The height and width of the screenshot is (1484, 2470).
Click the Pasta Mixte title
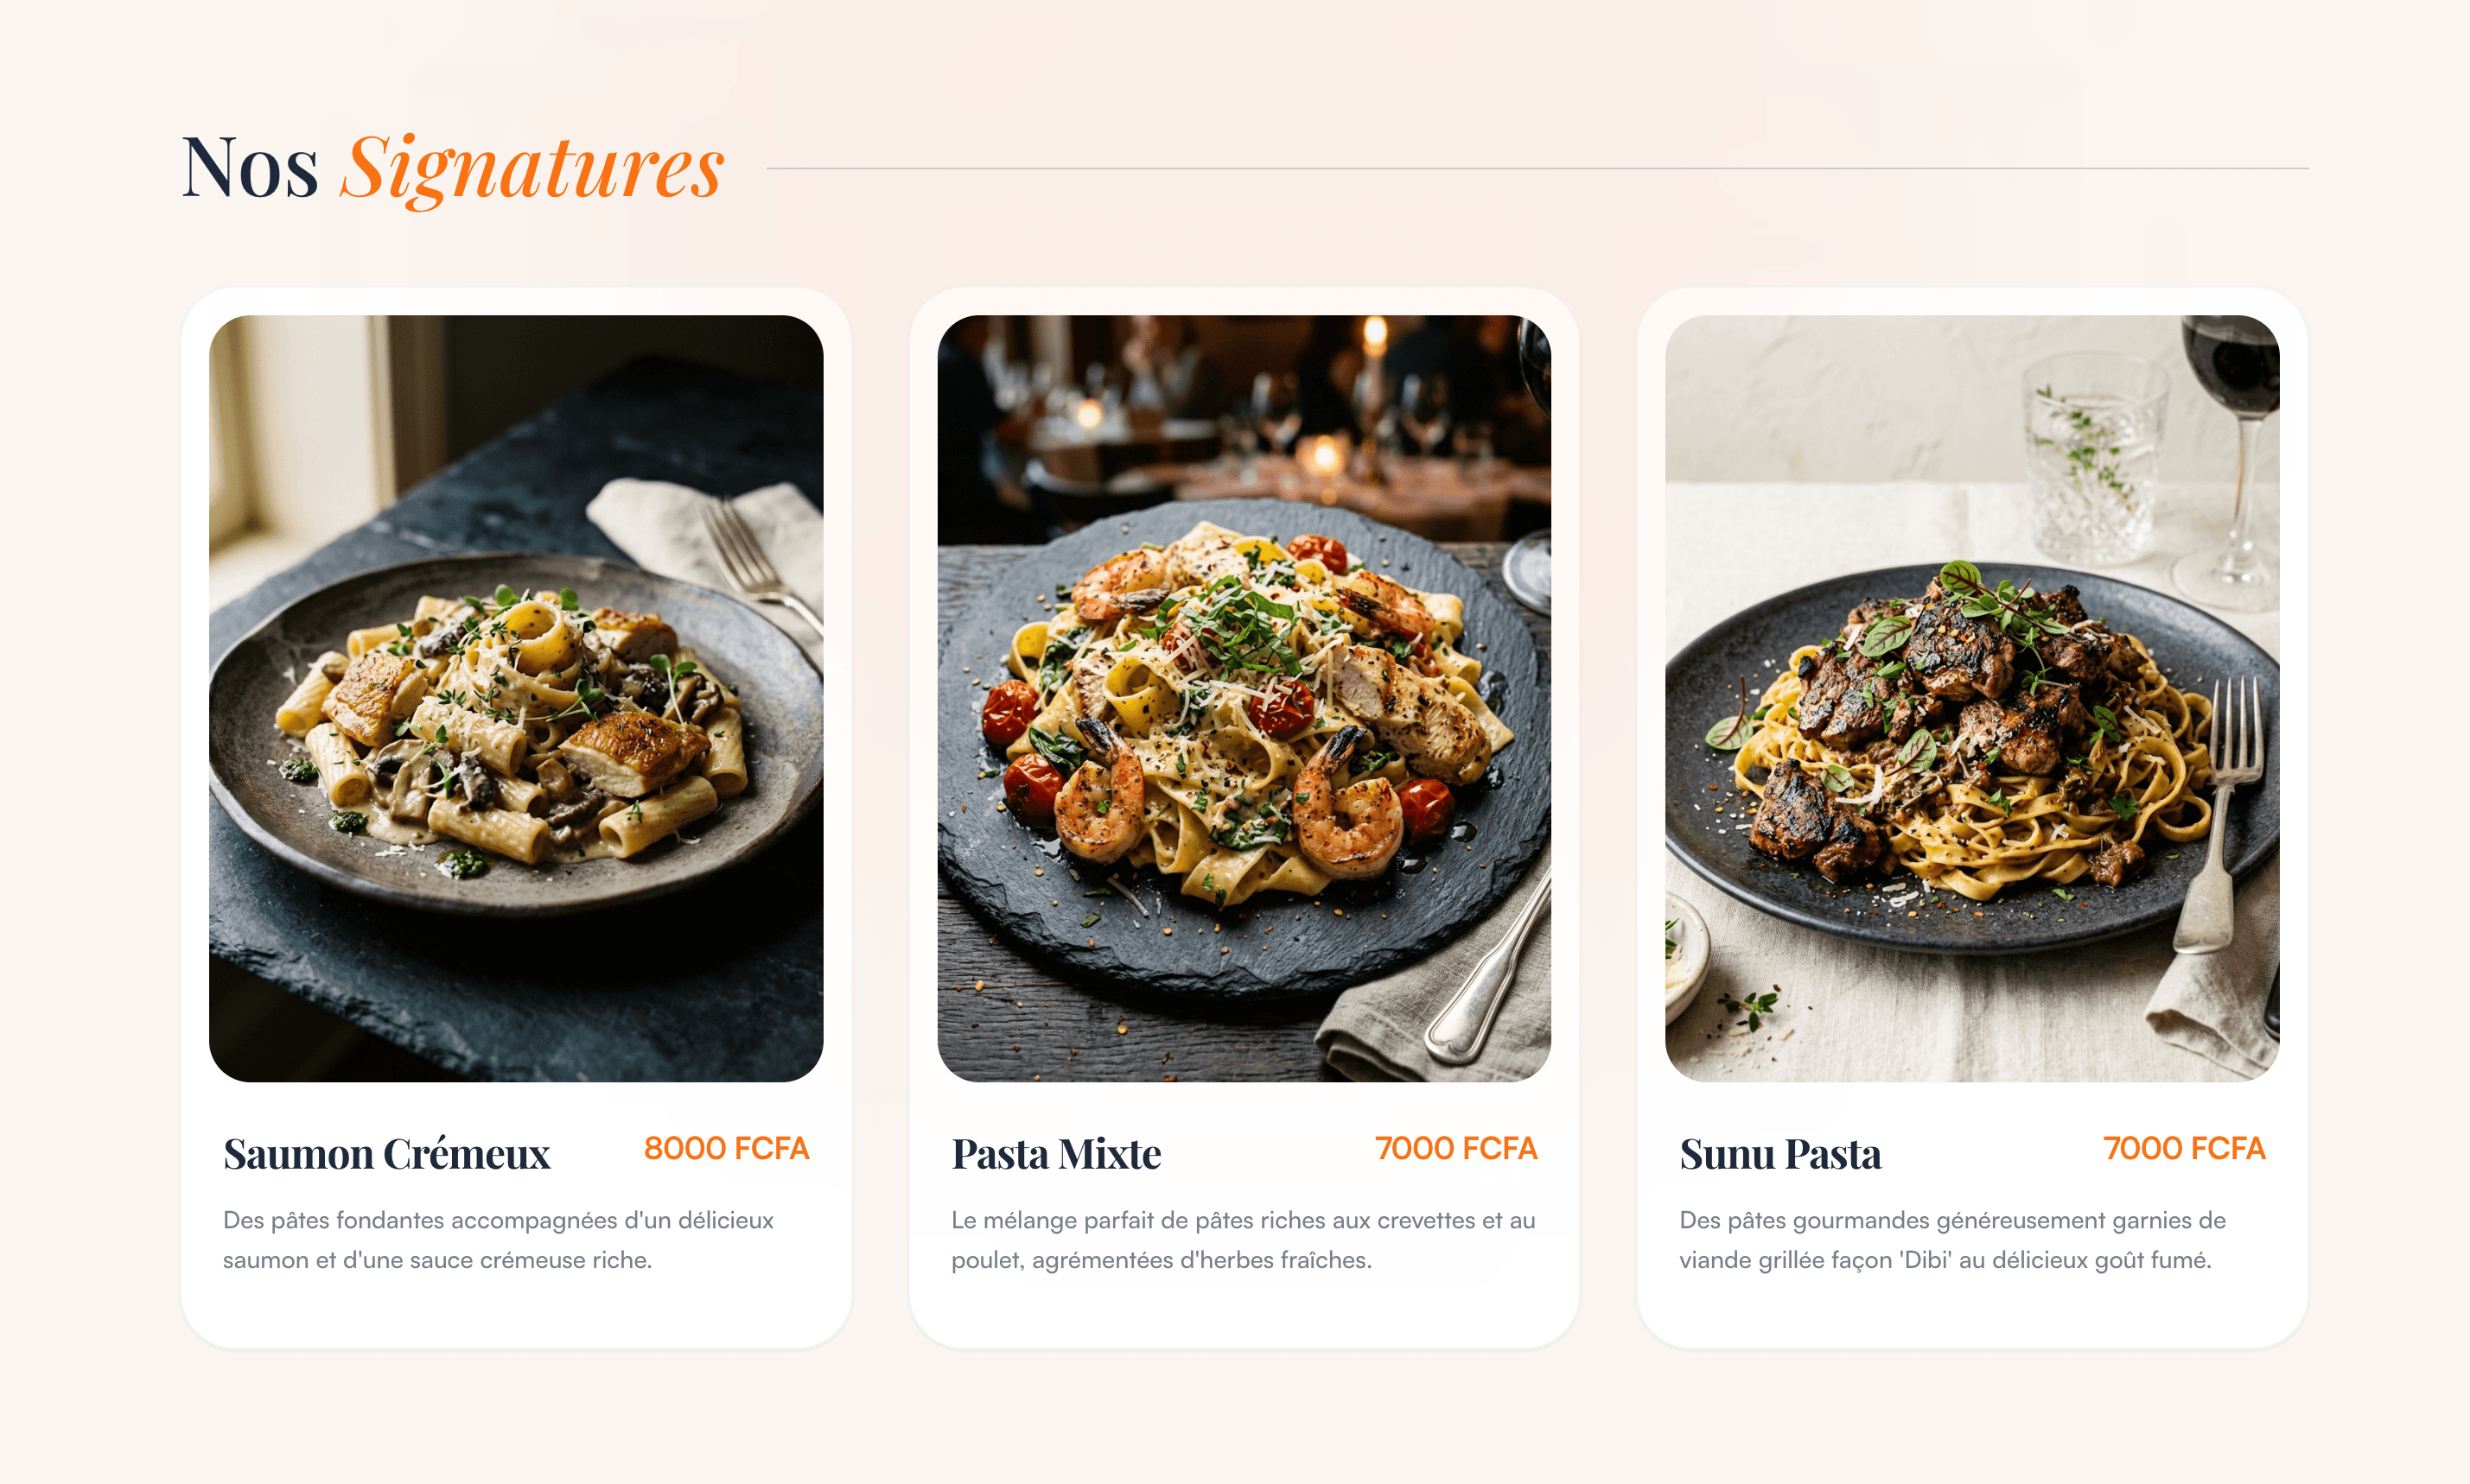1055,1154
